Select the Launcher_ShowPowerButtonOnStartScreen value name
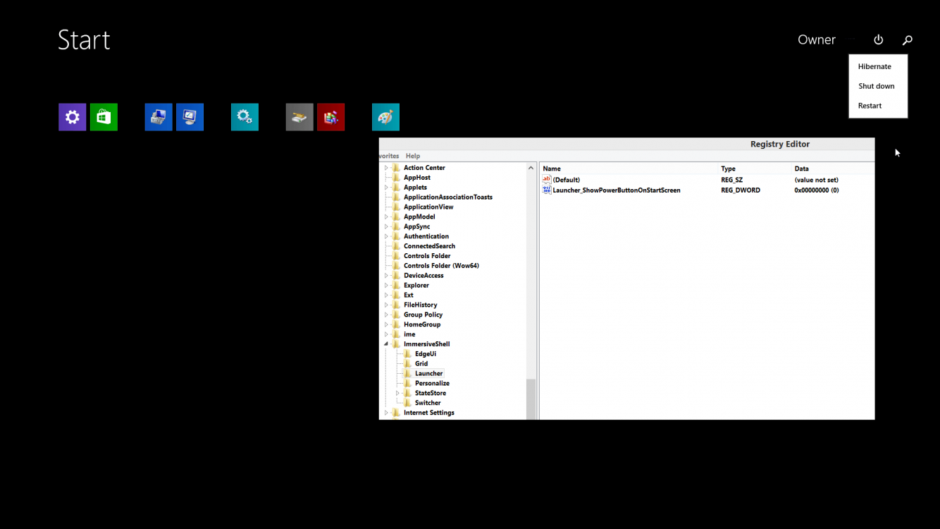This screenshot has width=940, height=529. [617, 190]
